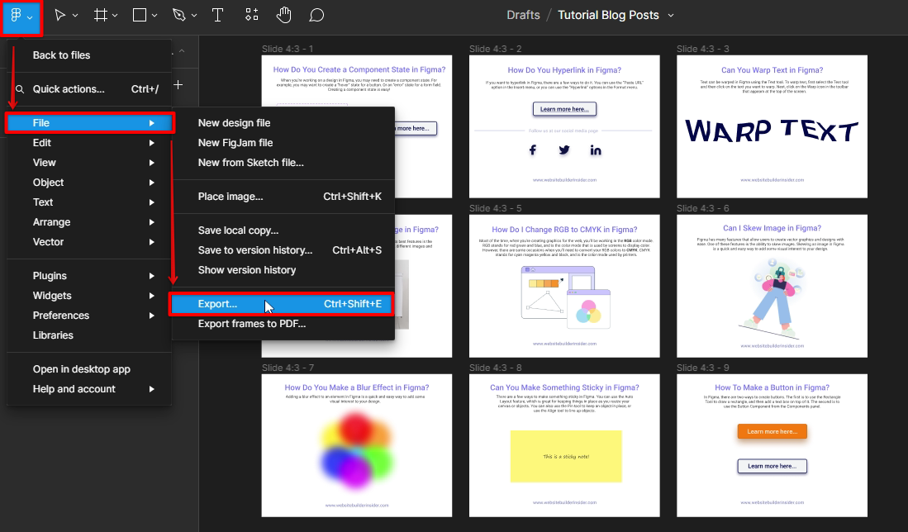Select the Add comment tool
Image resolution: width=908 pixels, height=532 pixels.
[x=316, y=16]
